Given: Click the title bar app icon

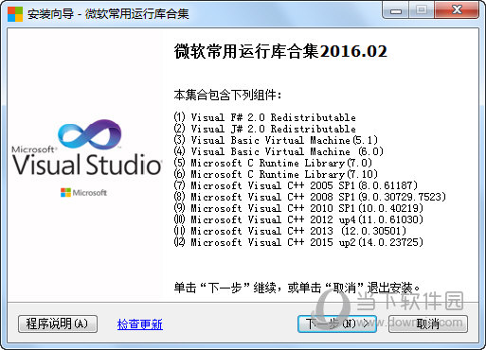Looking at the screenshot, I should [15, 14].
